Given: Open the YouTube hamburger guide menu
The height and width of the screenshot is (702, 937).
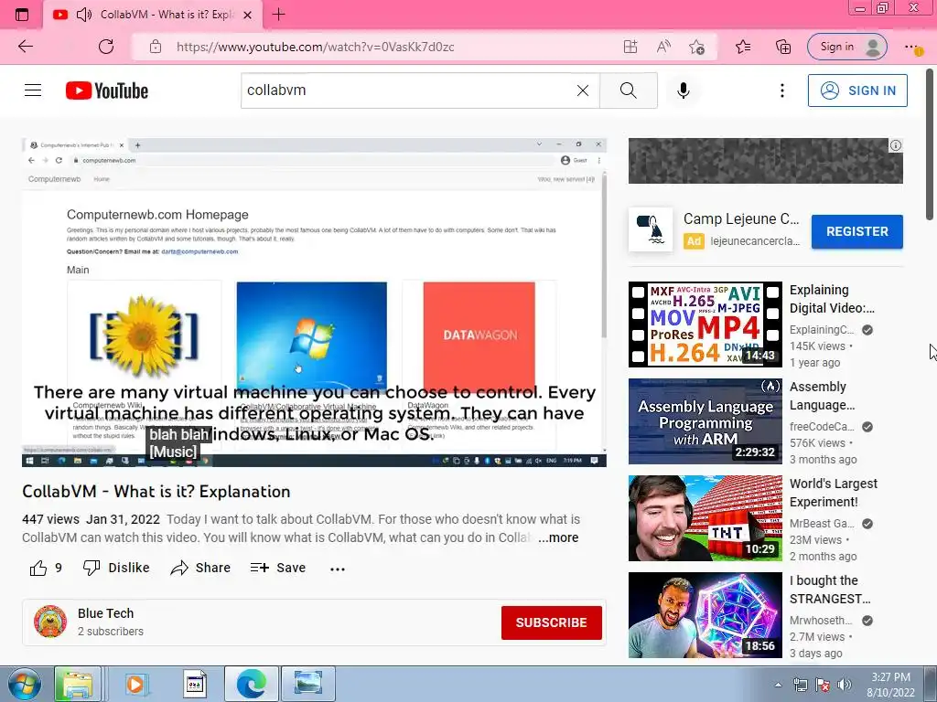Looking at the screenshot, I should [x=33, y=90].
